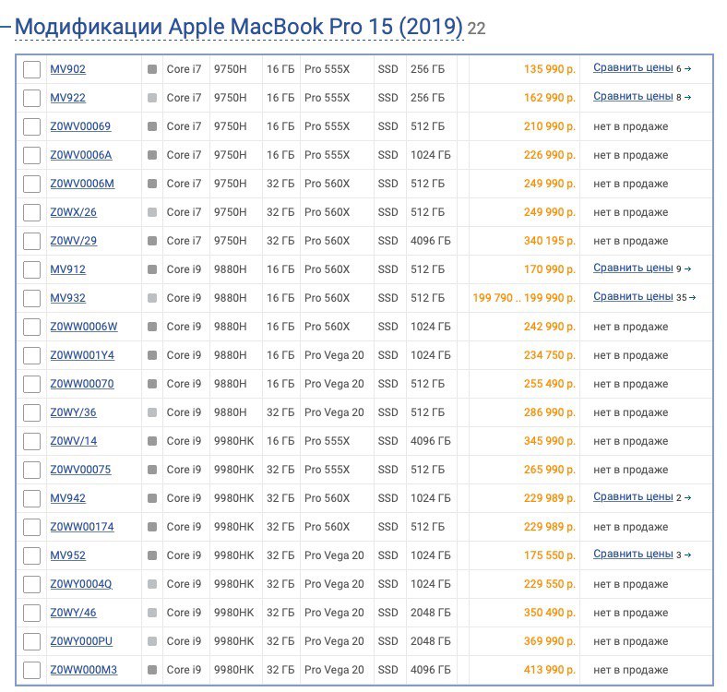The width and height of the screenshot is (727, 692).
Task: Follow the Z0WV0006M model link
Action: click(x=82, y=184)
